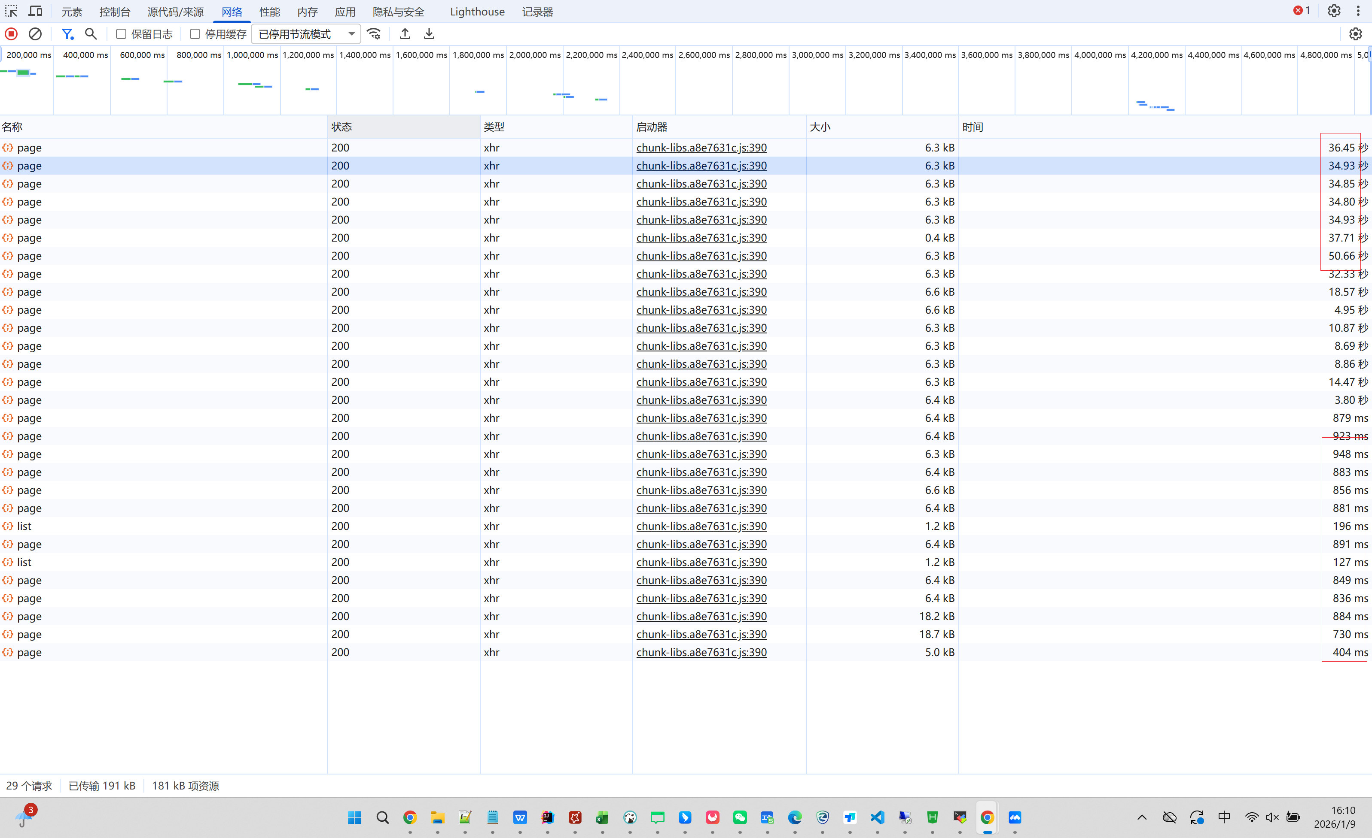Toggle device toolbar icon

35,11
